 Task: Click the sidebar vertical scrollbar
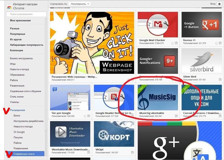[46, 74]
